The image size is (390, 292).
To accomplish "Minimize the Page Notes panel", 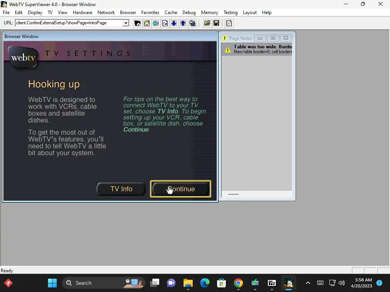I will tap(260, 38).
